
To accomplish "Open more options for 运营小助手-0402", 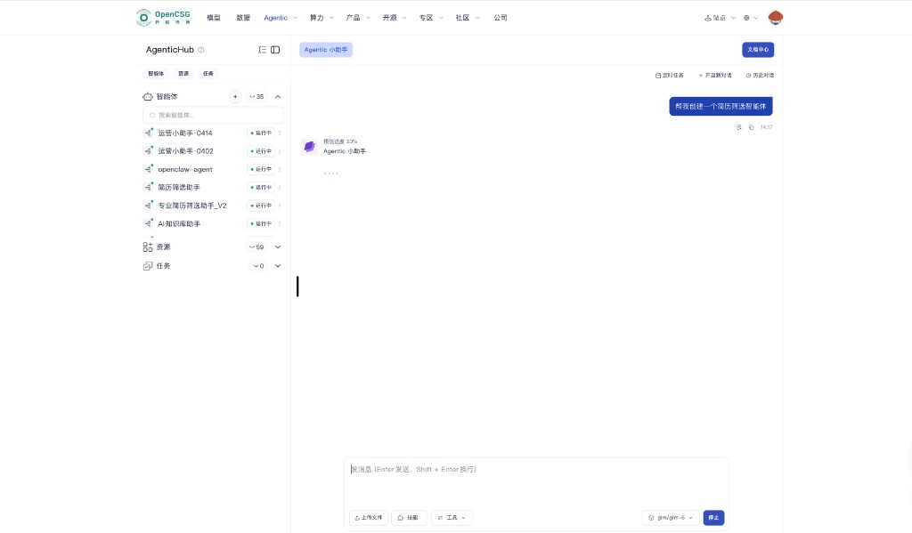I will click(280, 151).
